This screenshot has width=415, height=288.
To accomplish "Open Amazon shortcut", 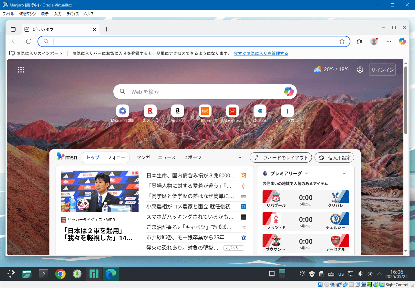I will [178, 114].
